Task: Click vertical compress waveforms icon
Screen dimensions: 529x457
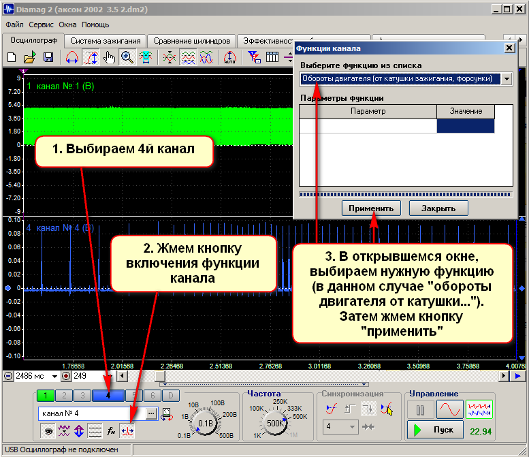Action: click(170, 57)
